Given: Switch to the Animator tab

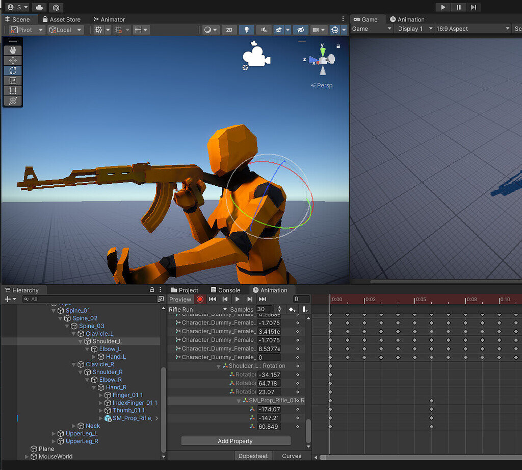Looking at the screenshot, I should (110, 19).
